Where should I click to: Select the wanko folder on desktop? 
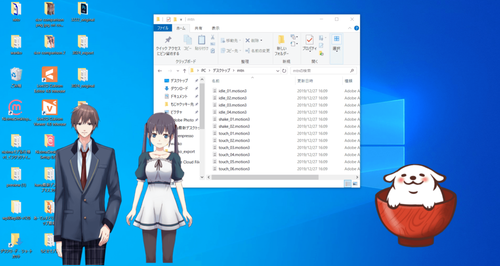click(x=16, y=44)
